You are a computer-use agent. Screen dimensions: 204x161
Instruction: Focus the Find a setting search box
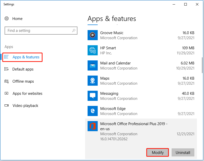click(x=41, y=31)
